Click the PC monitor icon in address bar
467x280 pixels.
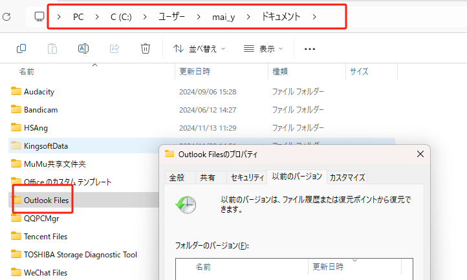[39, 16]
